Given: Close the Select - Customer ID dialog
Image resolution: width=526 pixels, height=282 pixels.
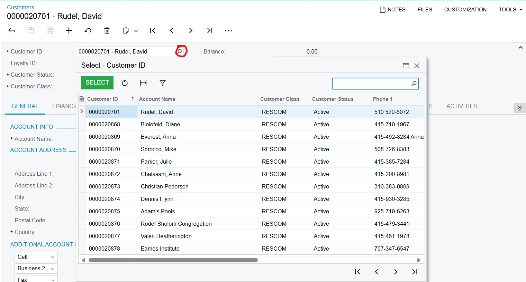Looking at the screenshot, I should pos(417,66).
